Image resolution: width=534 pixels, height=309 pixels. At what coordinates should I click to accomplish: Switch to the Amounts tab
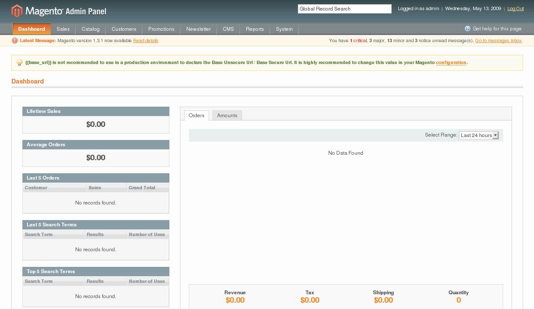pyautogui.click(x=227, y=116)
